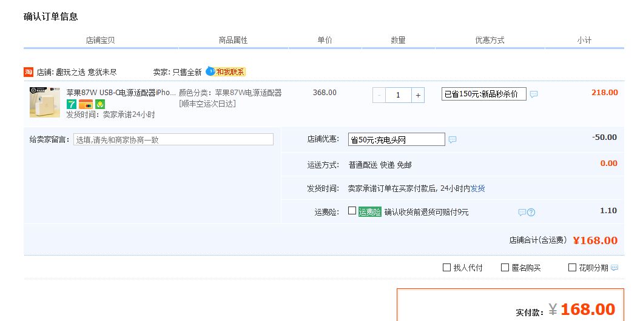Image resolution: width=643 pixels, height=321 pixels.
Task: Open info bubble next to 花呗分期
Action: [x=614, y=268]
